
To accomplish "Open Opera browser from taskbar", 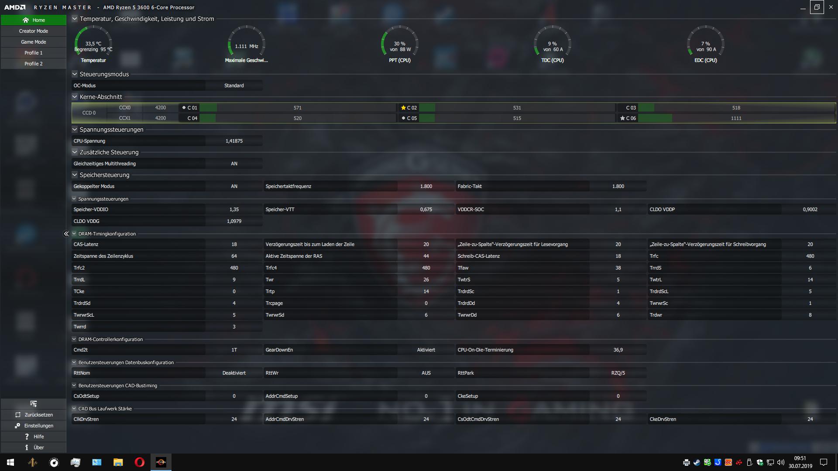I will (x=139, y=462).
